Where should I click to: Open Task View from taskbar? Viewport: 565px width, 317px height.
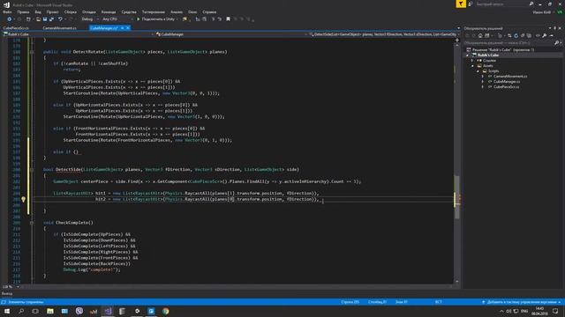35,311
